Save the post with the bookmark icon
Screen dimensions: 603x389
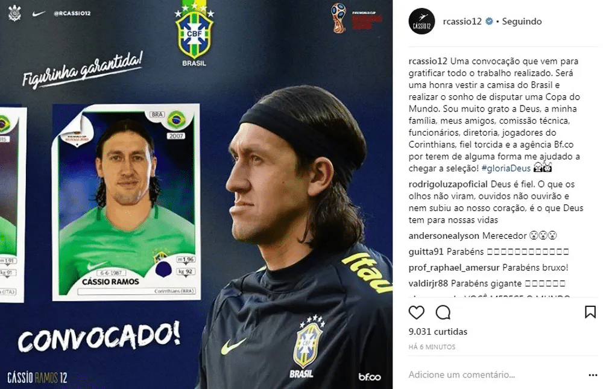[x=590, y=312]
